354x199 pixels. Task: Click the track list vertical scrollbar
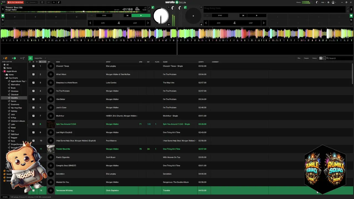tap(352, 73)
